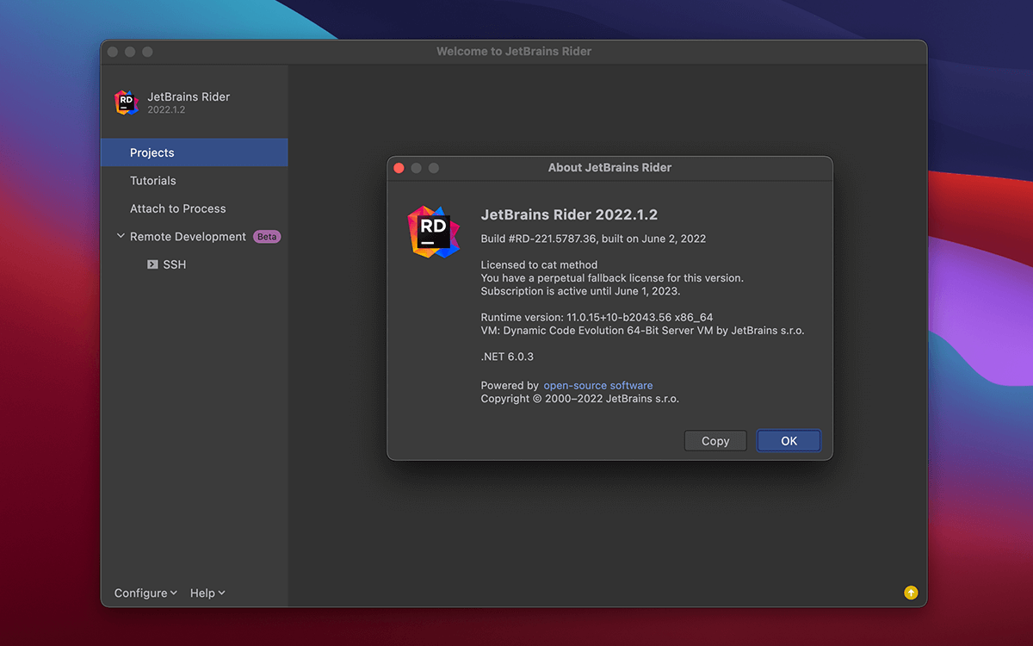This screenshot has width=1033, height=646.
Task: Click the Runtime version line
Action: click(x=597, y=317)
